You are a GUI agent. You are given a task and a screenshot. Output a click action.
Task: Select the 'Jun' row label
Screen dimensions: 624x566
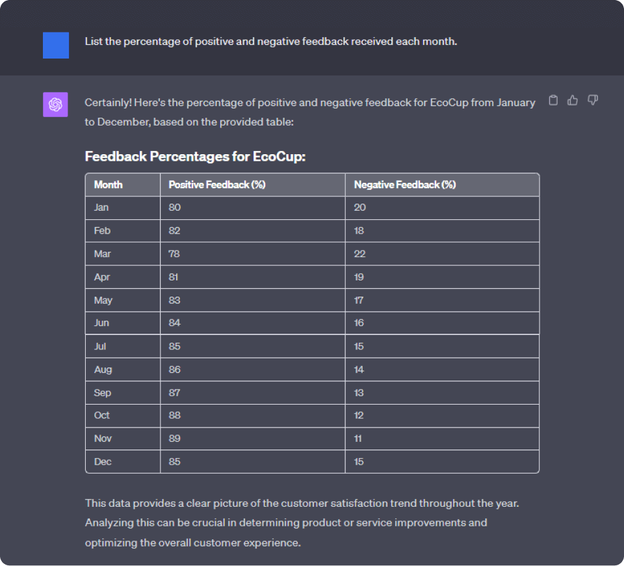pyautogui.click(x=101, y=323)
